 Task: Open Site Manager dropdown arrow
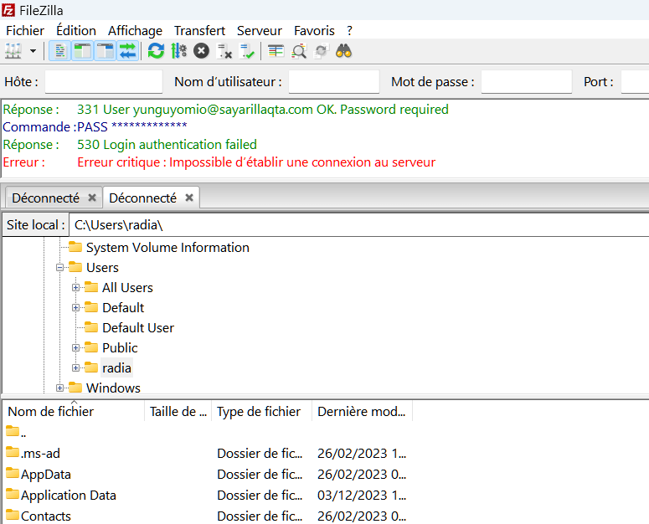(33, 51)
